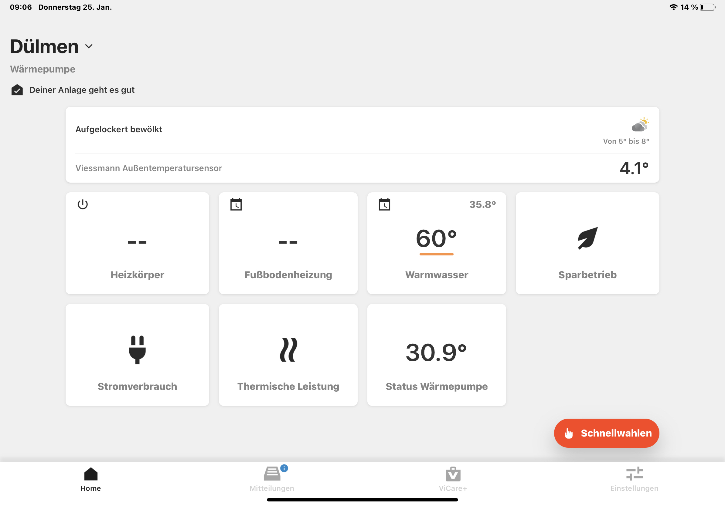Switch to the Mitteilungen tab label
This screenshot has width=725, height=506.
tap(272, 488)
